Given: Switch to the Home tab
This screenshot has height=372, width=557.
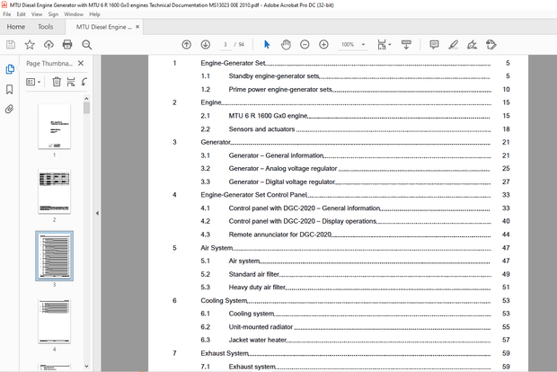Looking at the screenshot, I should pyautogui.click(x=16, y=27).
